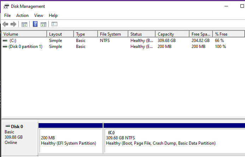The image size is (245, 157).
Task: Open the Help menu
Action: point(53,16)
